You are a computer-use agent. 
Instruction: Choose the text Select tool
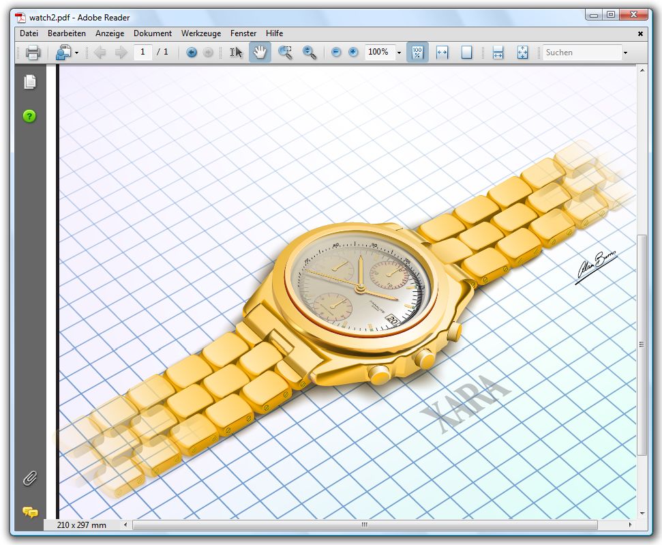(236, 53)
